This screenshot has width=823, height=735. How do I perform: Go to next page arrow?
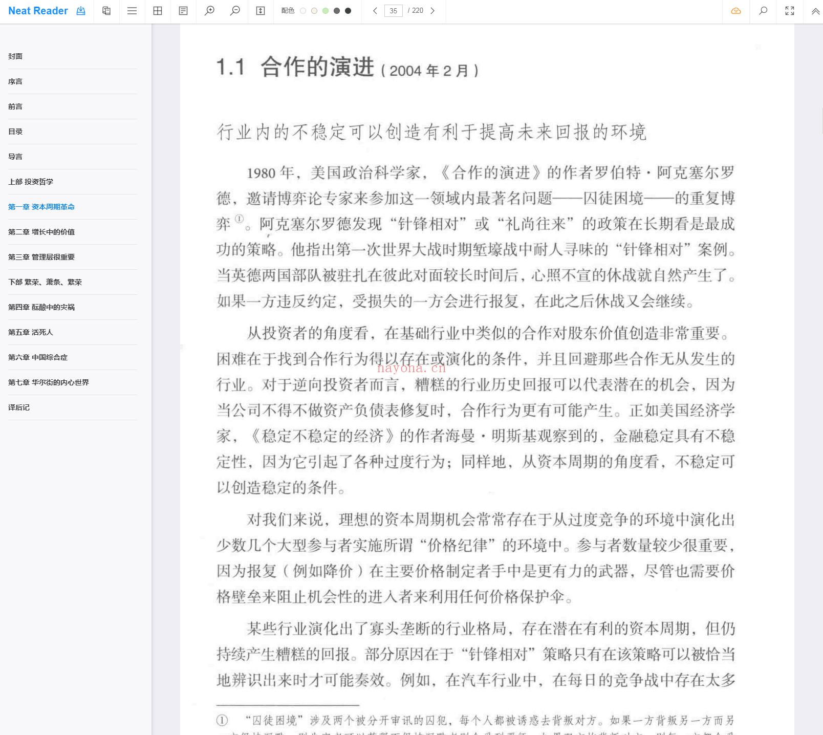(x=432, y=11)
